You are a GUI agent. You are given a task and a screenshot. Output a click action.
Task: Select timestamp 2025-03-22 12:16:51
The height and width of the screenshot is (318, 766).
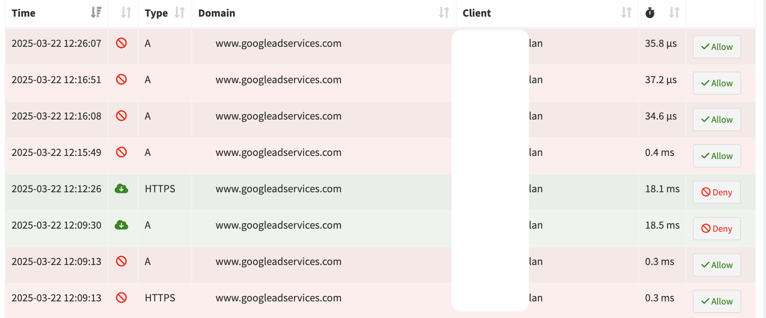click(x=57, y=80)
